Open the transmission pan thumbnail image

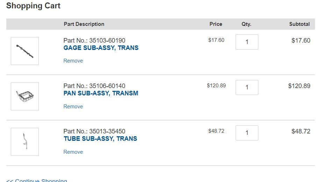[24, 96]
